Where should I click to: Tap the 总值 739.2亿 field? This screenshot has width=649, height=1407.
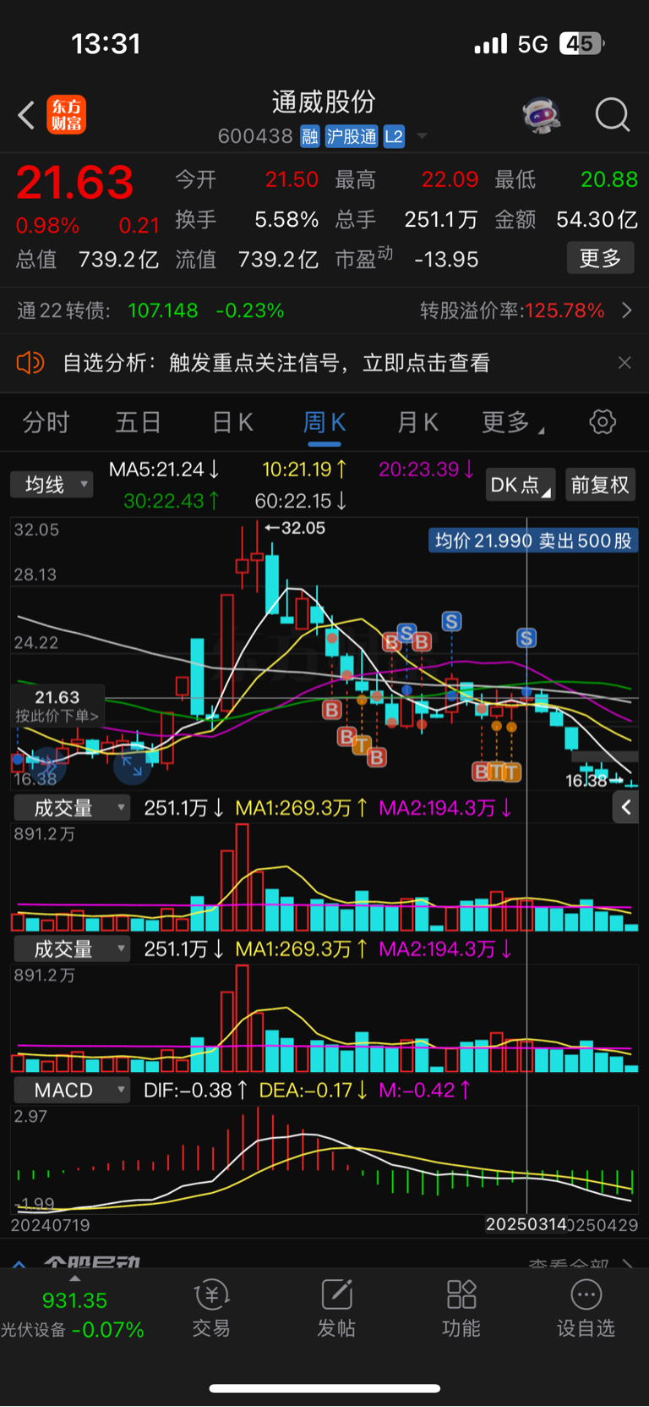pos(88,259)
